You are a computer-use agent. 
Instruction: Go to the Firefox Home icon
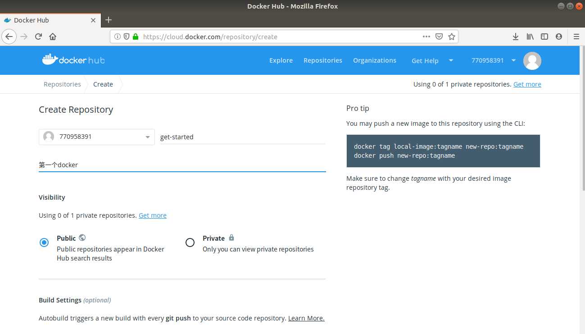53,37
